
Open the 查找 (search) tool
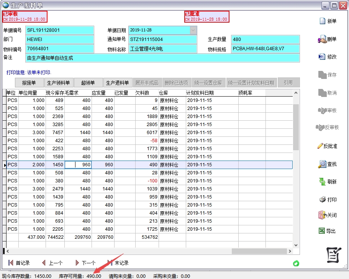click(x=322, y=164)
